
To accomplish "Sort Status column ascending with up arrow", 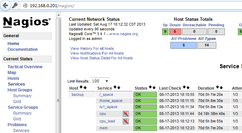I will (150, 87).
